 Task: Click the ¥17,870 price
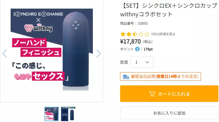coord(130,42)
